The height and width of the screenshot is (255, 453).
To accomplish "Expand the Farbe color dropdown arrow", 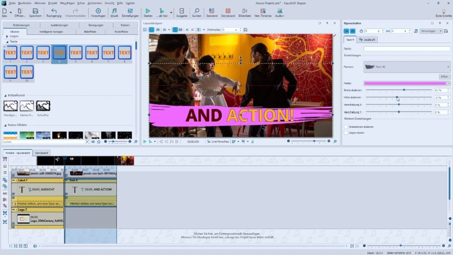I will [448, 83].
